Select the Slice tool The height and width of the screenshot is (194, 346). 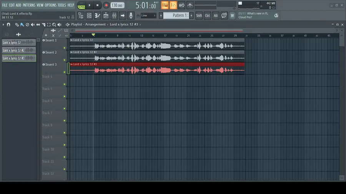tap(43, 25)
